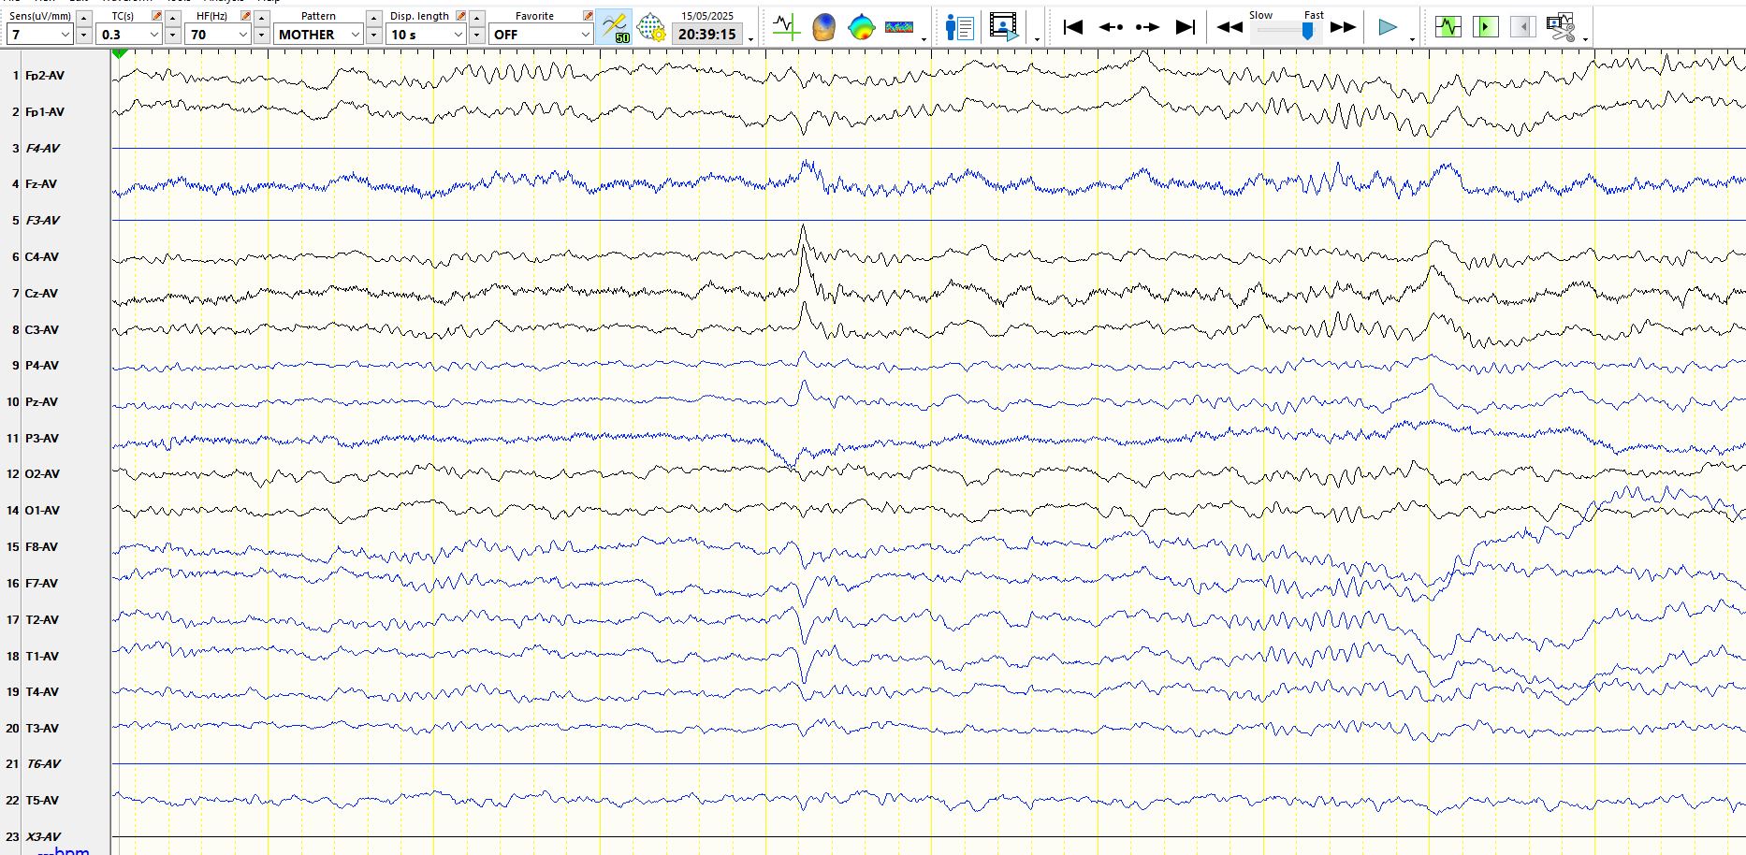The width and height of the screenshot is (1746, 855).
Task: Expand the overflow arrow beside the time display
Action: 750,39
